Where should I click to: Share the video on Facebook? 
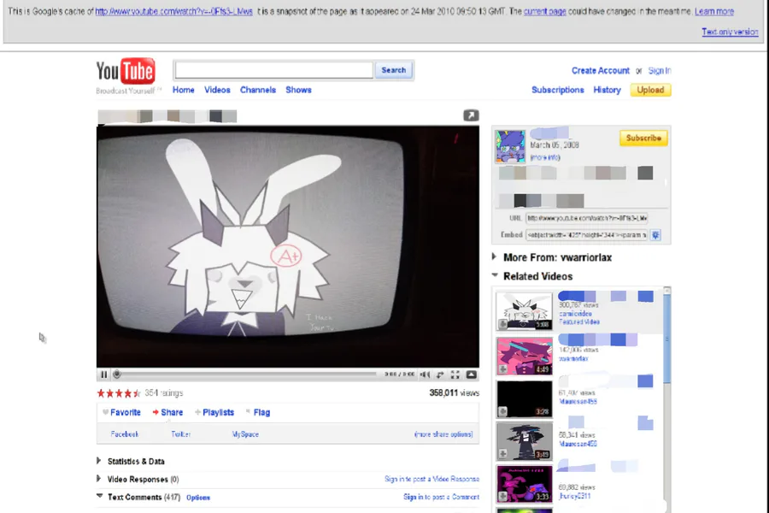click(x=125, y=434)
